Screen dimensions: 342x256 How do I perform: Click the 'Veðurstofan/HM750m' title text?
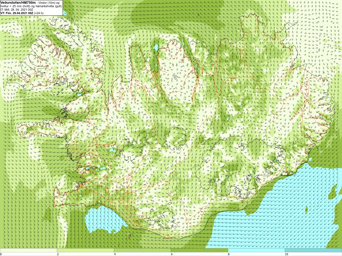point(18,2)
